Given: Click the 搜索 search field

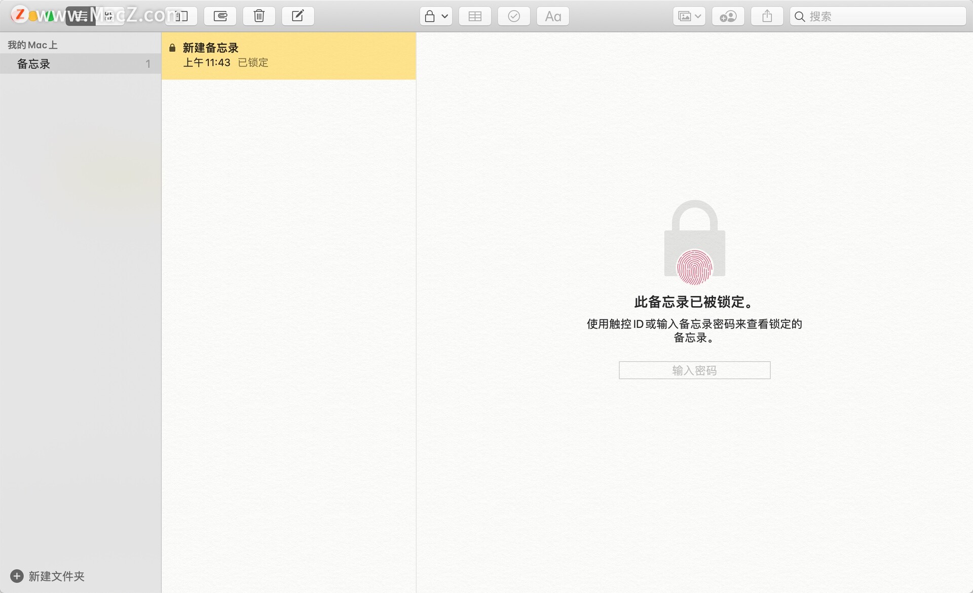Looking at the screenshot, I should [x=878, y=16].
